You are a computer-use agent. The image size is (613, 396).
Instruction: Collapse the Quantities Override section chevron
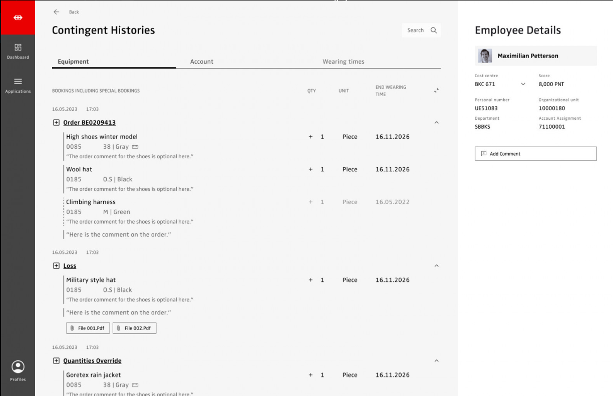pos(436,361)
